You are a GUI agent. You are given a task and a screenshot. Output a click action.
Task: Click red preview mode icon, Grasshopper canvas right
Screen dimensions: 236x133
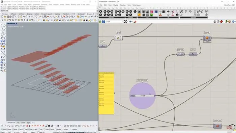[x=222, y=22]
